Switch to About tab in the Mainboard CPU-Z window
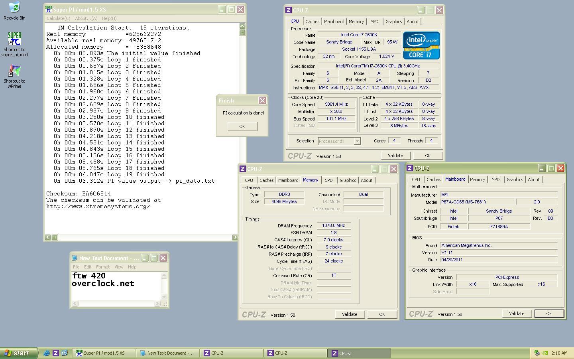This screenshot has width=574, height=359. (x=534, y=179)
